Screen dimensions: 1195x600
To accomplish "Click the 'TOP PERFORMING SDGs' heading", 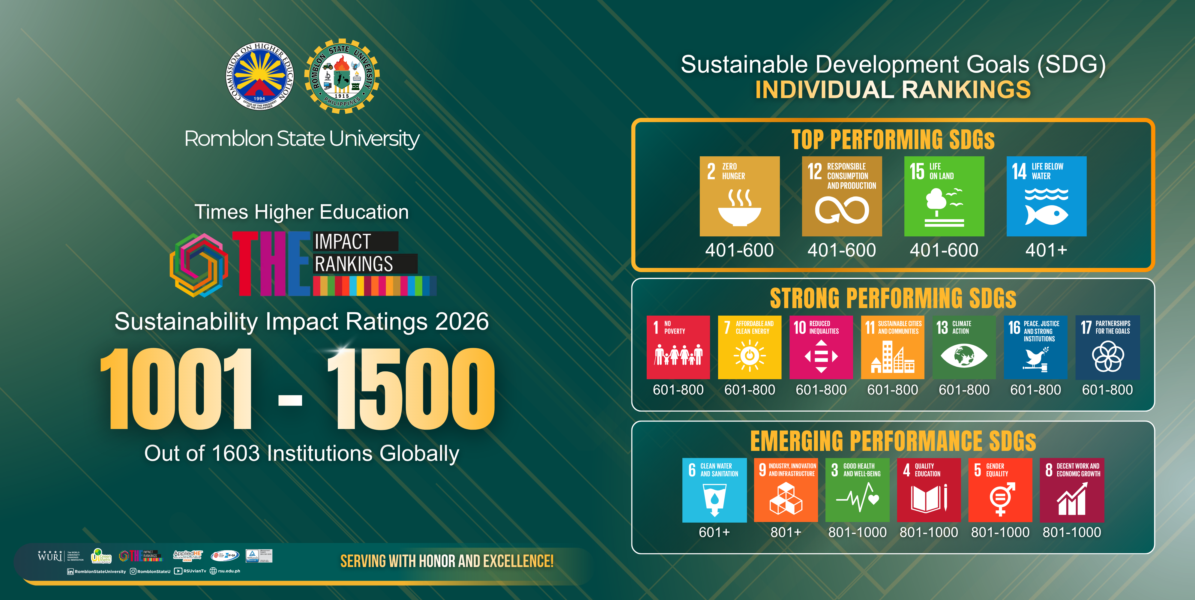I will tap(893, 140).
